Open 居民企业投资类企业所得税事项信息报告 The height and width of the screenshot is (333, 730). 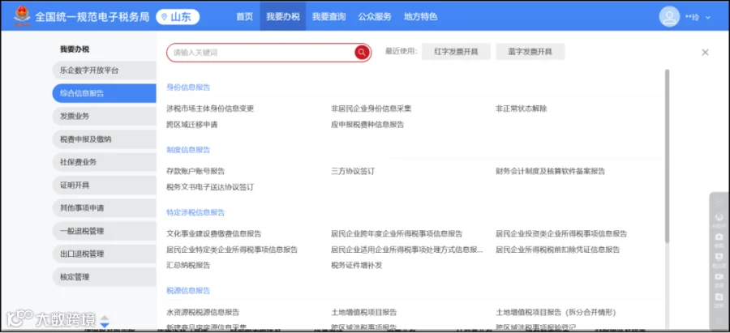pos(561,233)
